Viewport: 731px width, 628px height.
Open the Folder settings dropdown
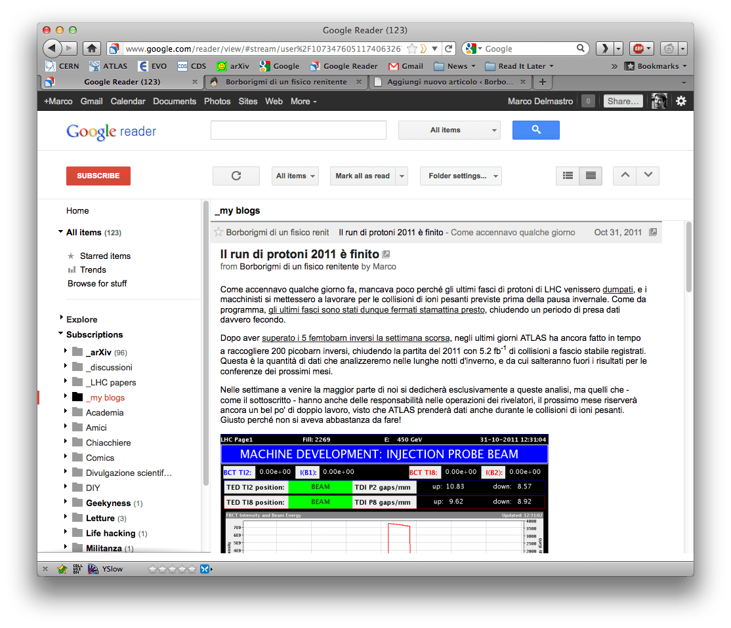pos(461,176)
